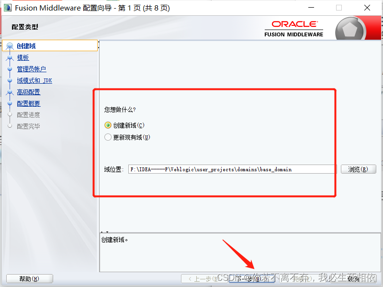Click the 域位置 path input field
The width and height of the screenshot is (383, 287).
coord(232,169)
